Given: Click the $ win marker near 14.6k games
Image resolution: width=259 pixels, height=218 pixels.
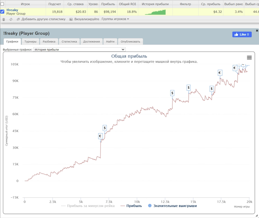Looking at the screenshot, I should (x=188, y=88).
